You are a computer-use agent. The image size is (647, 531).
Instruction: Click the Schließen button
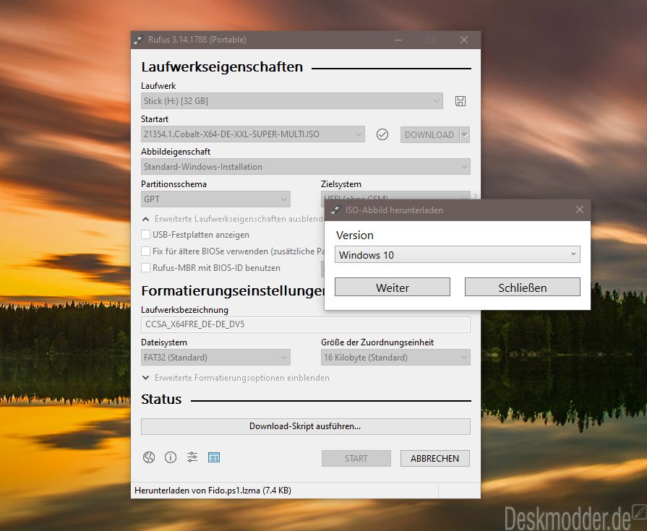click(x=523, y=287)
